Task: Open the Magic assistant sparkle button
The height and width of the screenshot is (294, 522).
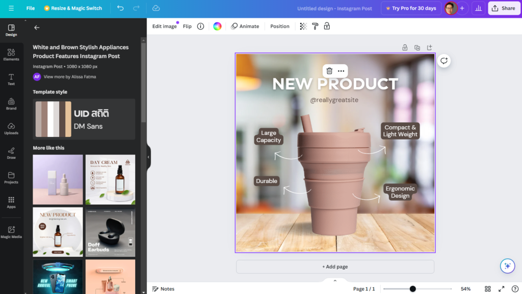Action: point(507,266)
